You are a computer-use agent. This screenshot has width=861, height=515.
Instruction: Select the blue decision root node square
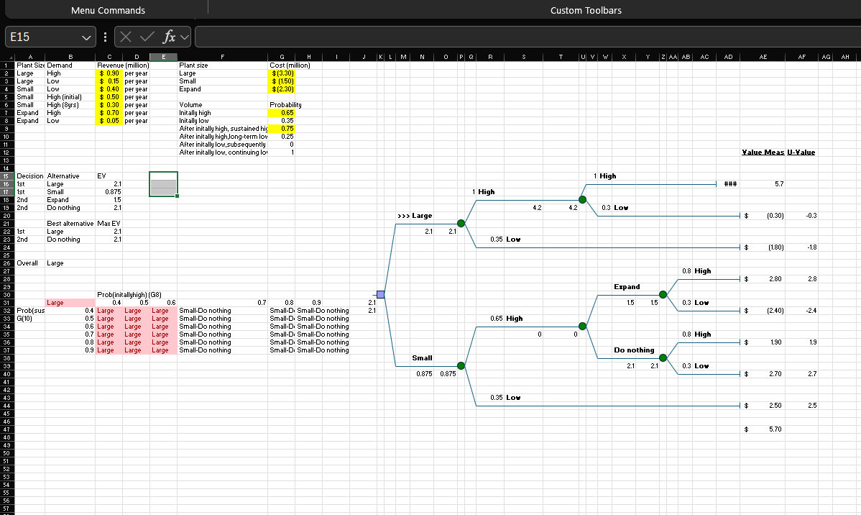click(380, 294)
